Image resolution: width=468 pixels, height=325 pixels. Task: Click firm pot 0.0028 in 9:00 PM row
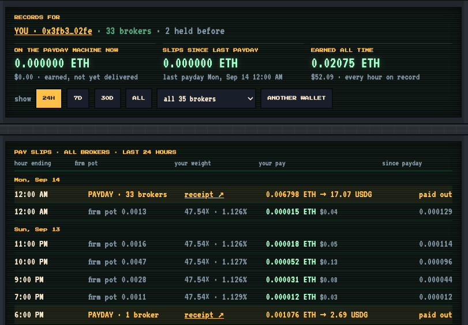(x=117, y=280)
